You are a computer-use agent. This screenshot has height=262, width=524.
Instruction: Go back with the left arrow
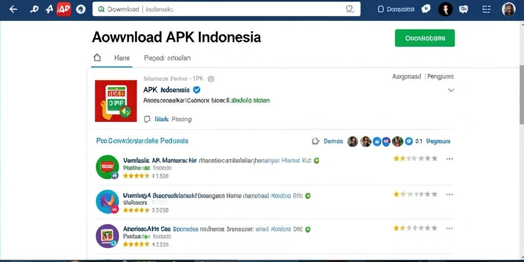pos(13,9)
